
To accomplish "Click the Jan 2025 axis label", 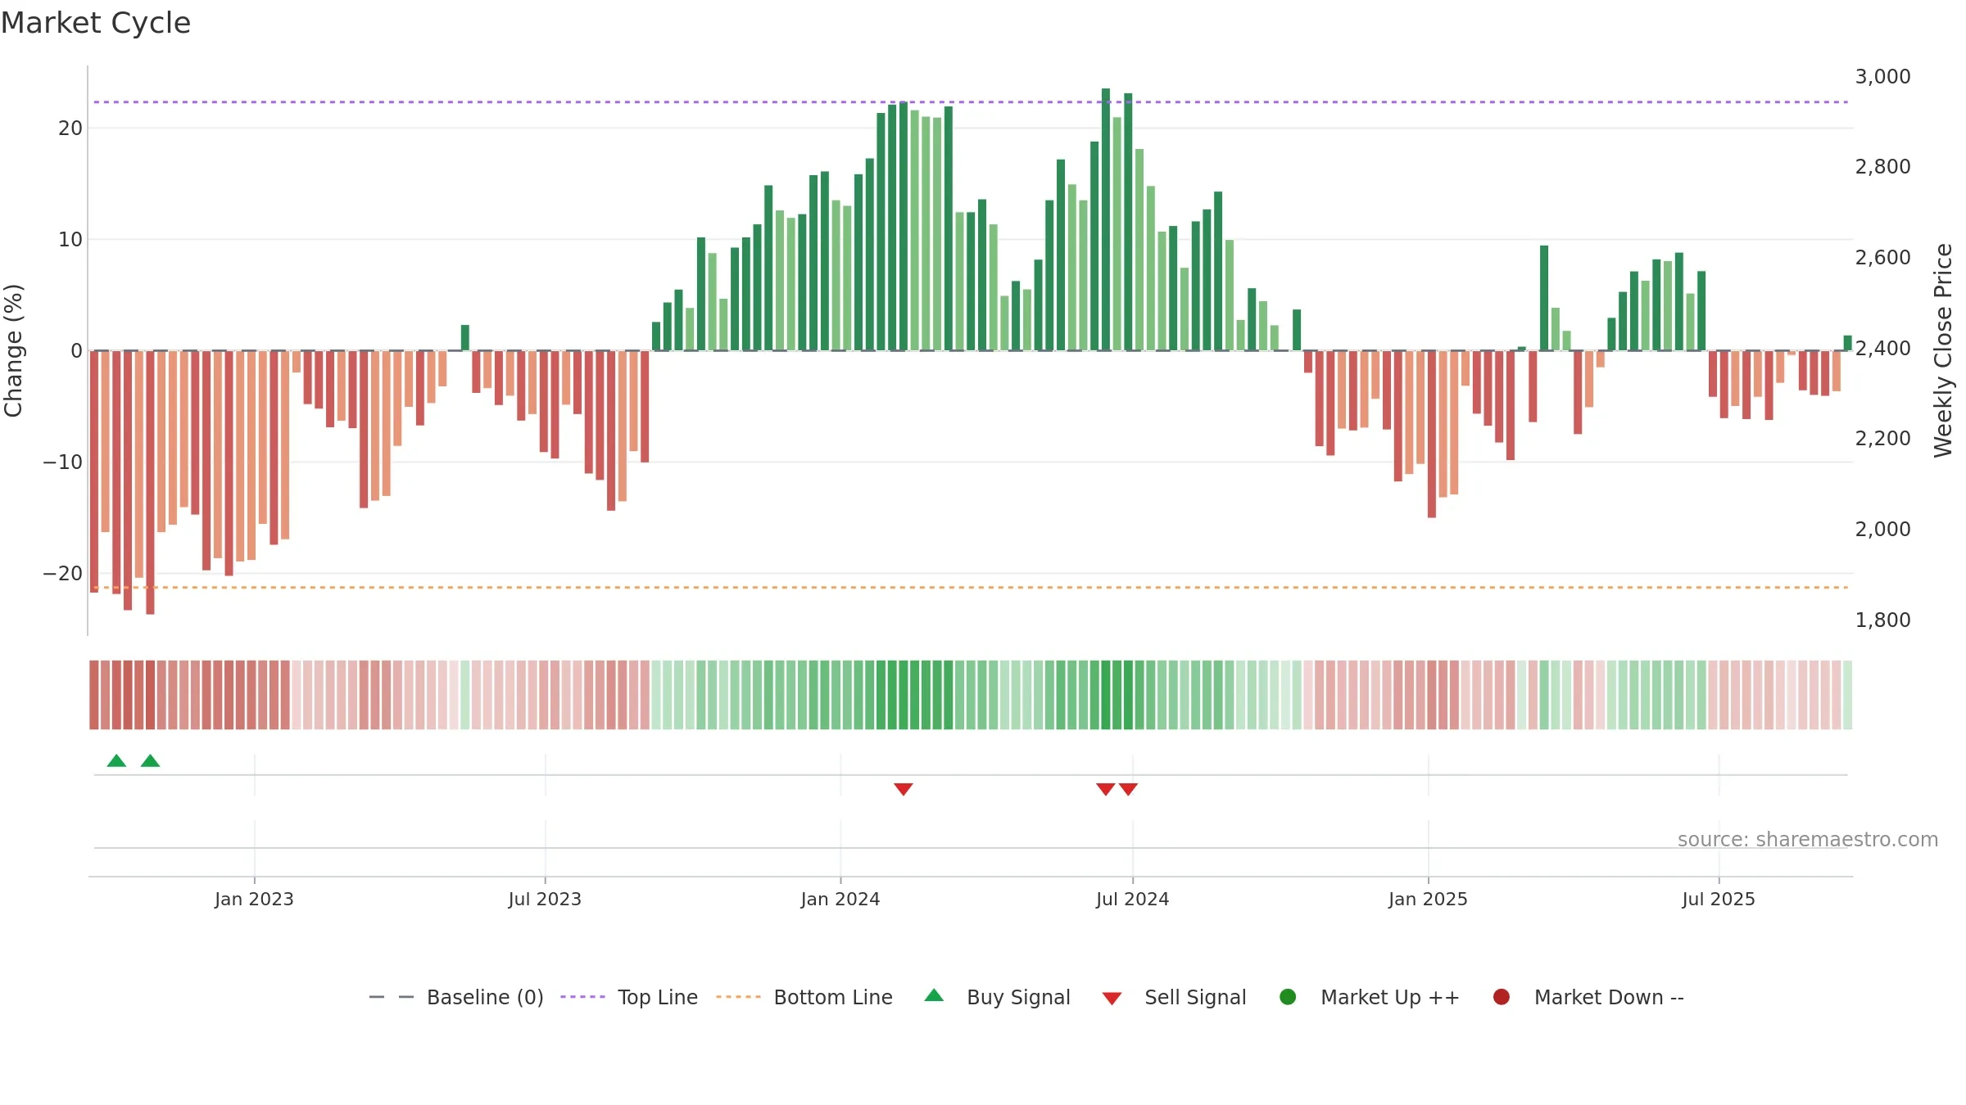I will tap(1428, 899).
